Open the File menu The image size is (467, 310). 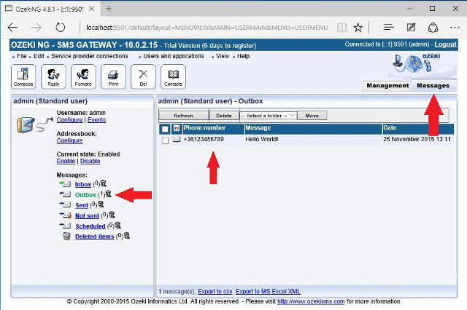tap(22, 56)
